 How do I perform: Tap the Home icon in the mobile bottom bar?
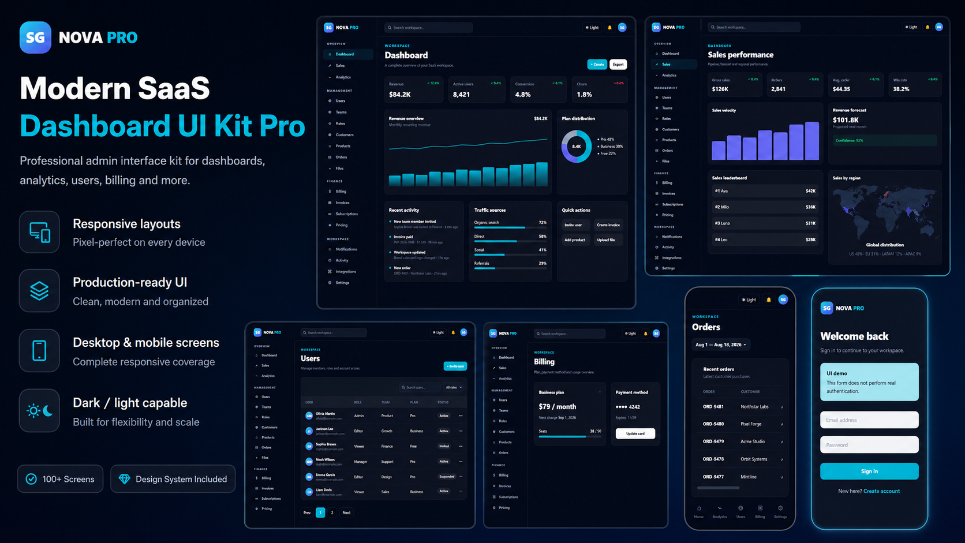699,508
